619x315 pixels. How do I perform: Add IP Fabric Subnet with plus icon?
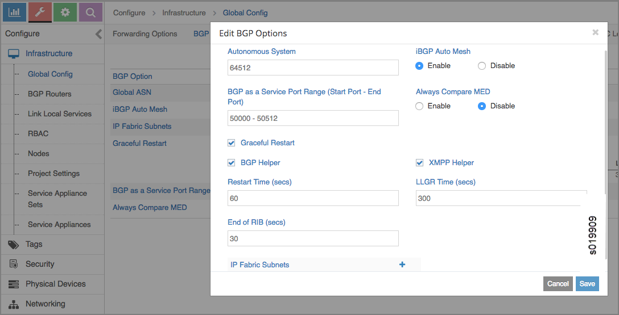[x=402, y=264]
